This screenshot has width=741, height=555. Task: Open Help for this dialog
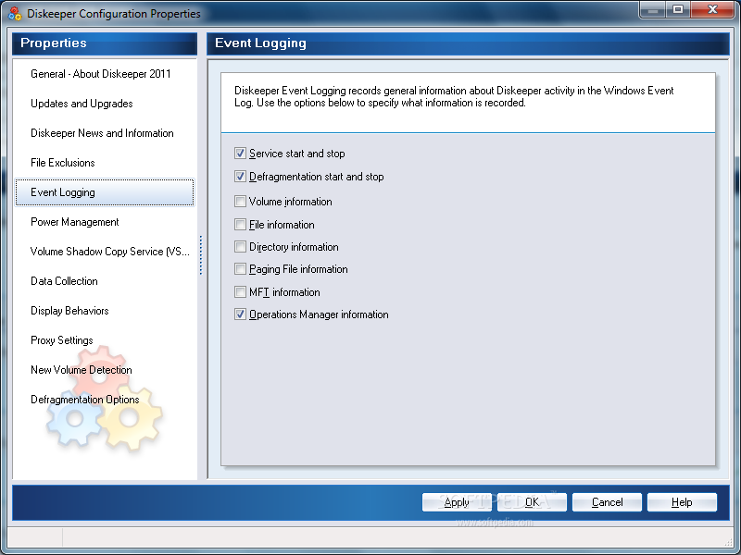coord(682,502)
